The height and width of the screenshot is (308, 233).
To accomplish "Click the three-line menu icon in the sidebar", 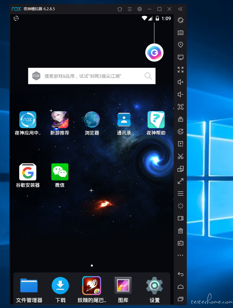I will point(181,193).
